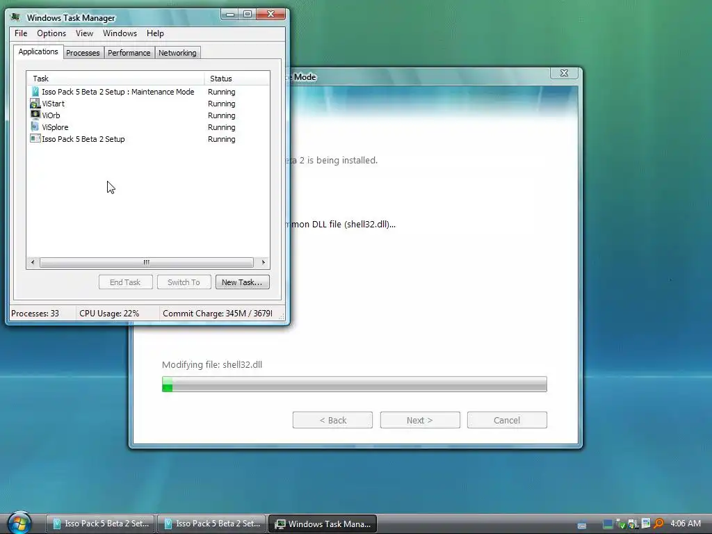Select the ViStart task row
Viewport: 712px width, 534px height.
coord(148,104)
